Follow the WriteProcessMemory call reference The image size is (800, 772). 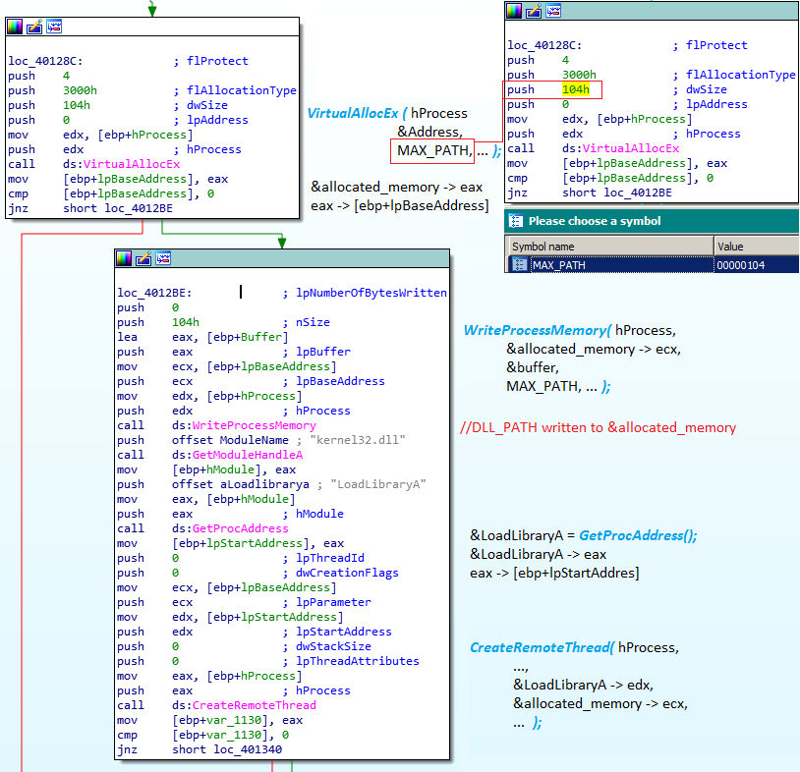(x=254, y=425)
